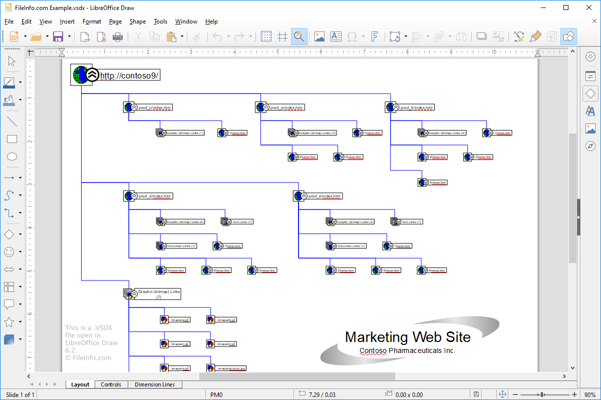Expand the Transformations dropdown arrow
This screenshot has height=400, width=601.
point(405,36)
